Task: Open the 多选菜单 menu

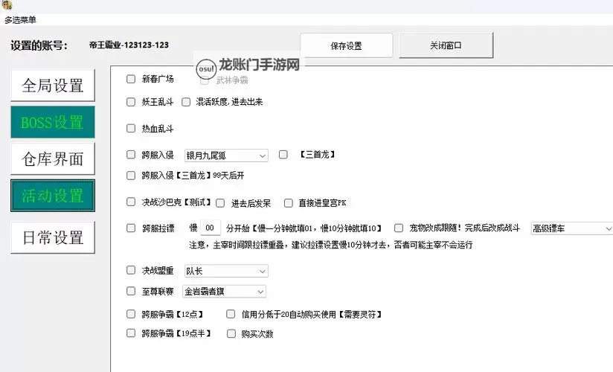Action: (20, 20)
